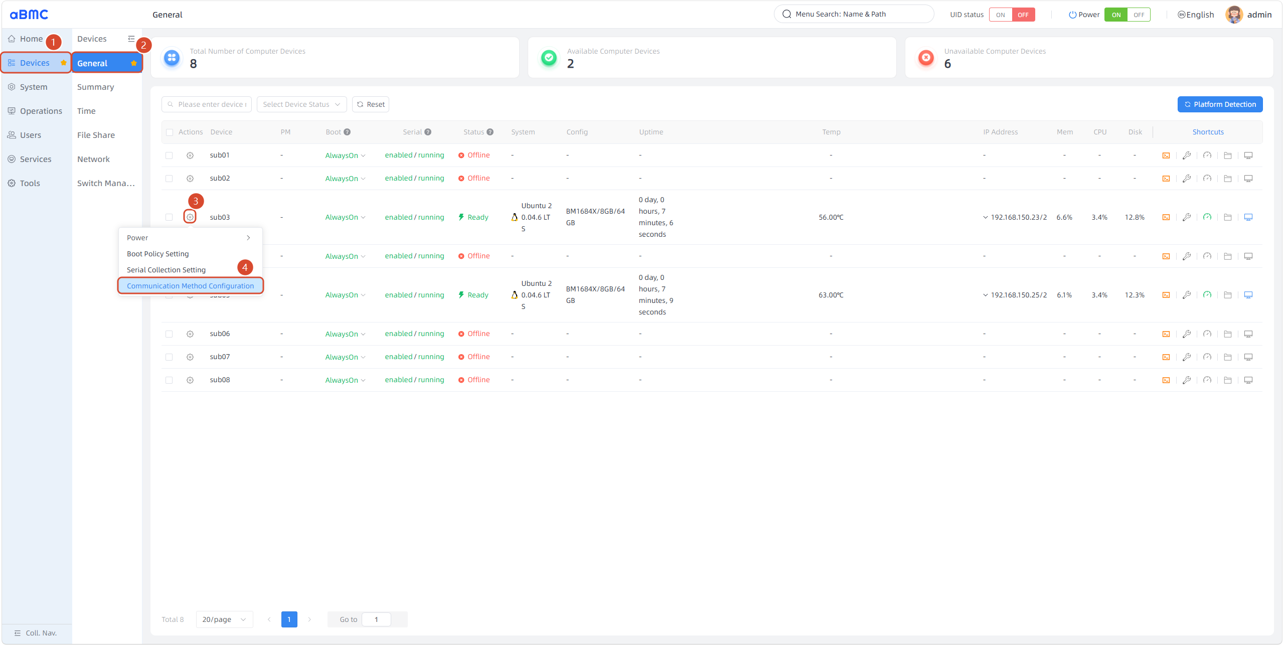
Task: Open the Network submenu item
Action: [93, 159]
